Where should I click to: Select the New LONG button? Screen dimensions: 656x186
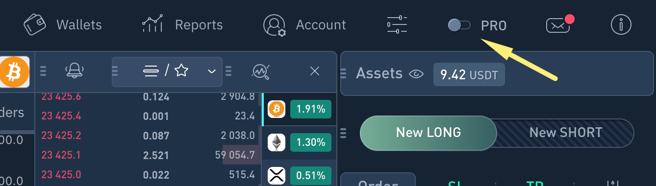(429, 133)
